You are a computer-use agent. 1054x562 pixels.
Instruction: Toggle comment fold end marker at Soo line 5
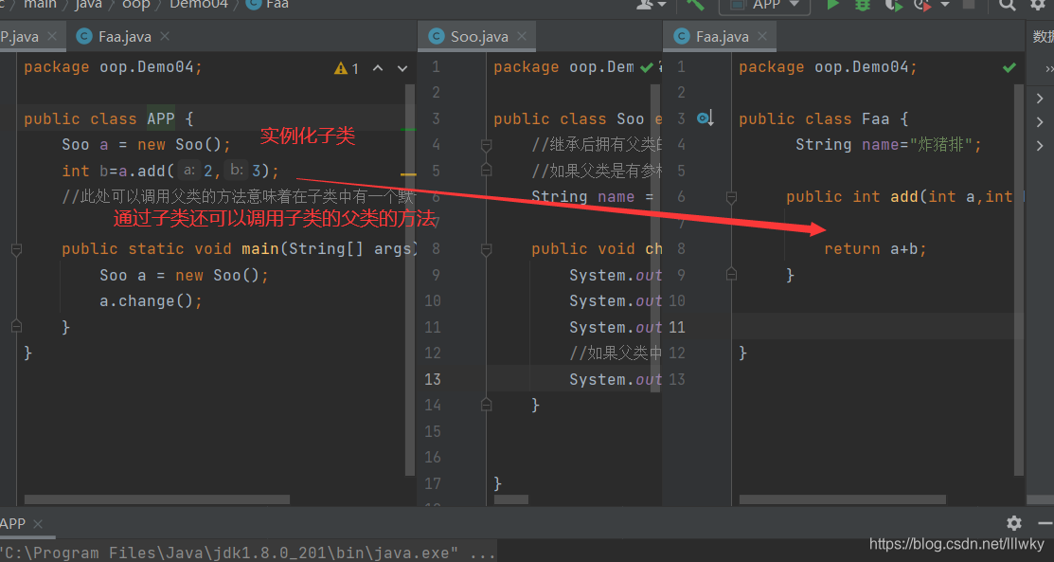pyautogui.click(x=487, y=171)
